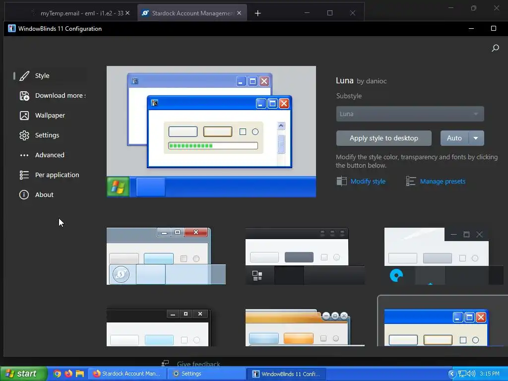Go to the Wallpaper section
This screenshot has height=381, width=508.
click(50, 115)
